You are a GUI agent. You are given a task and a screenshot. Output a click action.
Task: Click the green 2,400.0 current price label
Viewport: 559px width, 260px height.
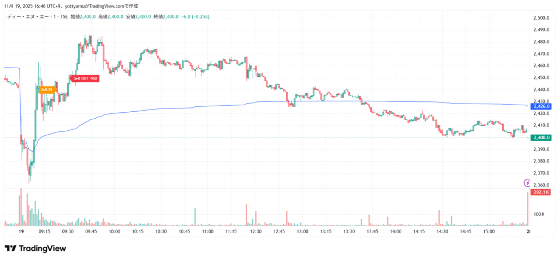[x=543, y=137]
